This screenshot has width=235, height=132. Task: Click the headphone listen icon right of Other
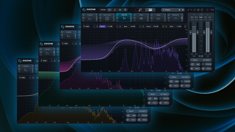[x=185, y=26]
